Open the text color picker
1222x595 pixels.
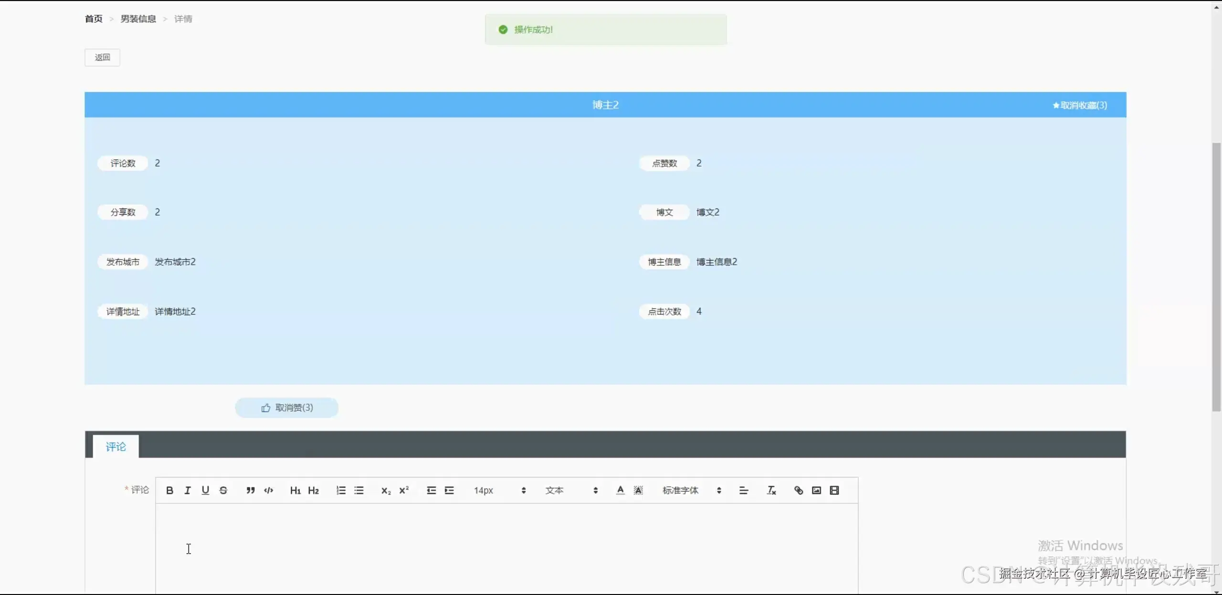[x=620, y=490]
